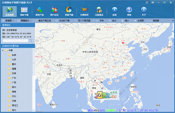
Task: Click the 斯里兰卡 label on map
Action: [x=54, y=105]
